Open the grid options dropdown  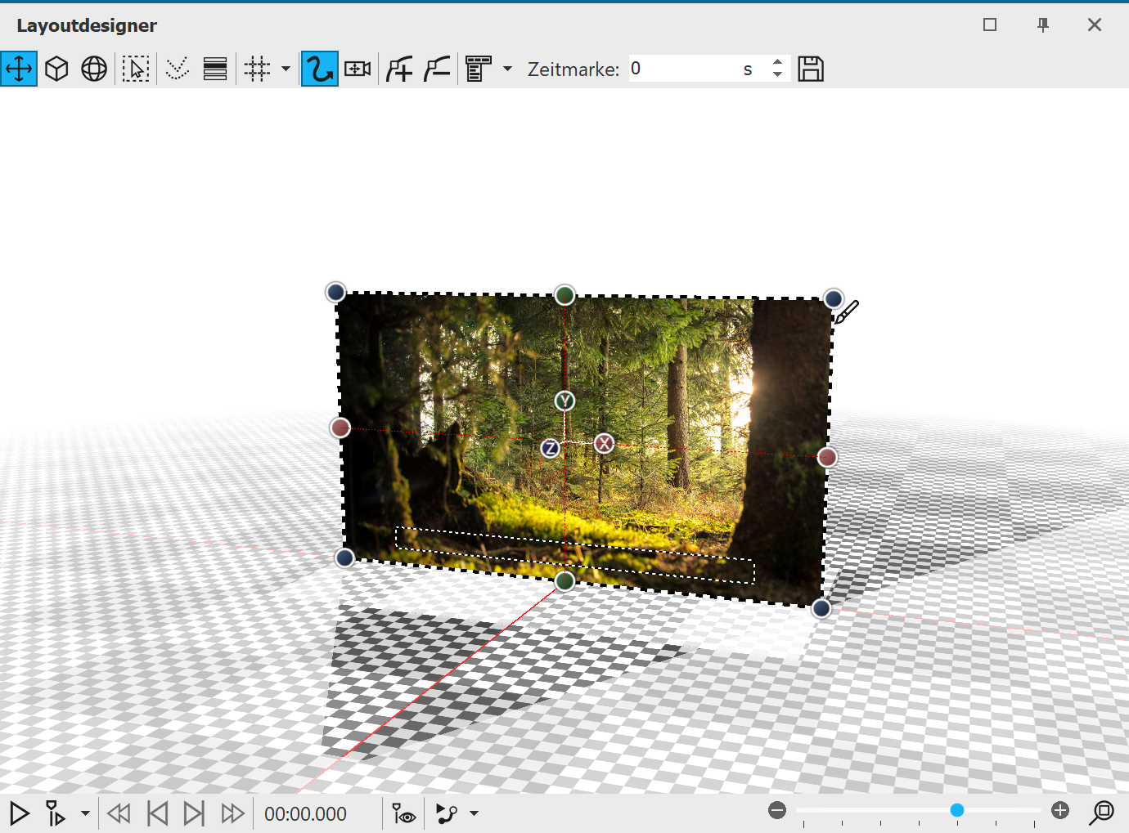(285, 69)
